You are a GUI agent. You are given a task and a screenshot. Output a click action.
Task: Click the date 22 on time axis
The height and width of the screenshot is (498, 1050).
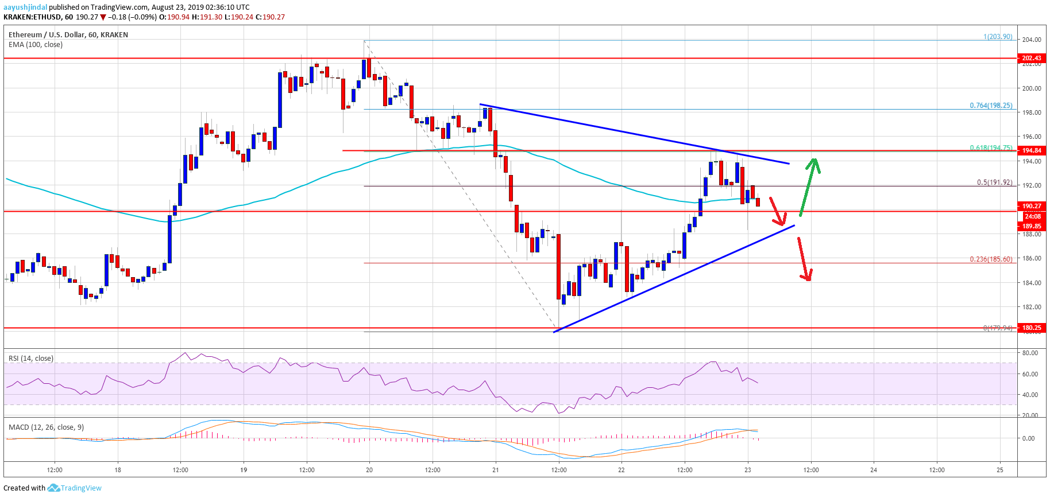621,470
